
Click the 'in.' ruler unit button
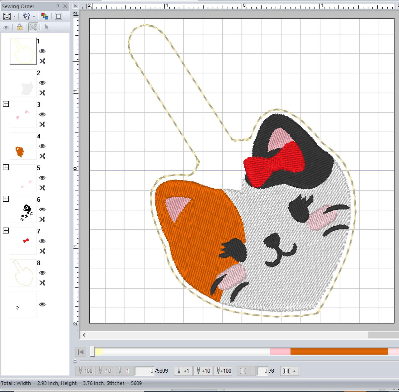tap(75, 6)
